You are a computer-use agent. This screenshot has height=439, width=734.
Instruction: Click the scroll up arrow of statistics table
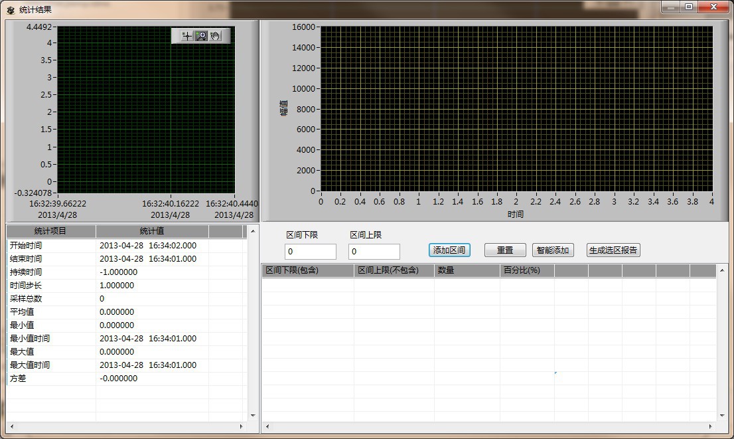click(x=253, y=231)
